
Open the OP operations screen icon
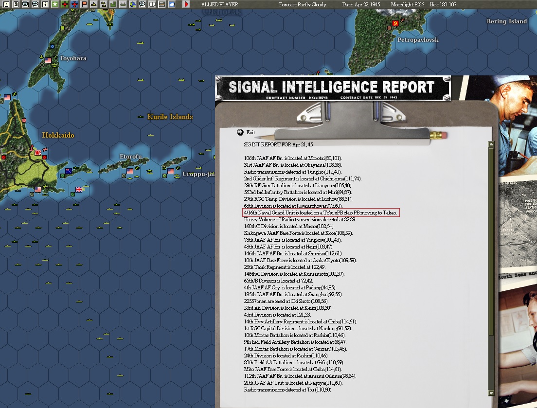(152, 4)
